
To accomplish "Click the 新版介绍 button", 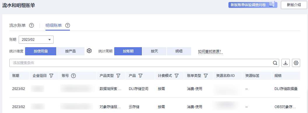I will (294, 5).
